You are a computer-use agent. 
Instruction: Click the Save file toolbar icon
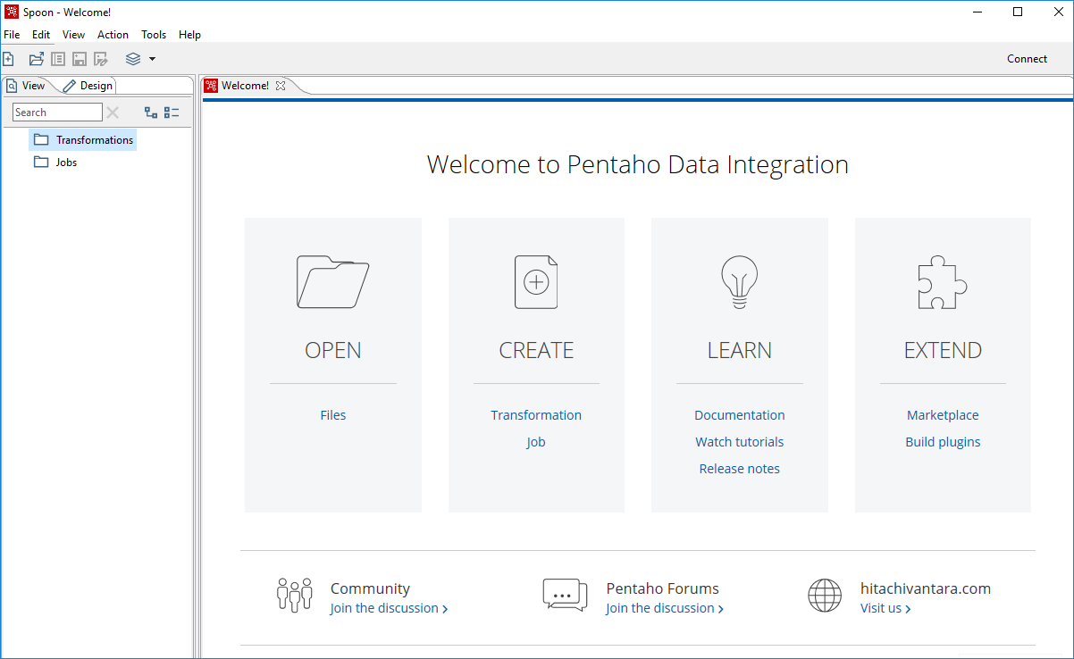(80, 59)
